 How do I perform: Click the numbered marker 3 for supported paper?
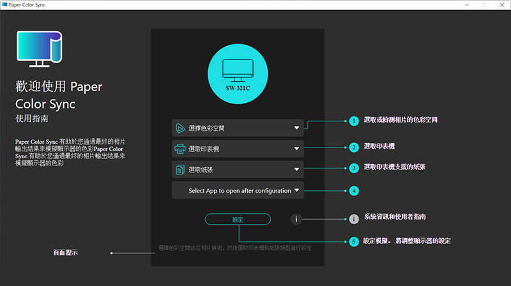tap(354, 169)
